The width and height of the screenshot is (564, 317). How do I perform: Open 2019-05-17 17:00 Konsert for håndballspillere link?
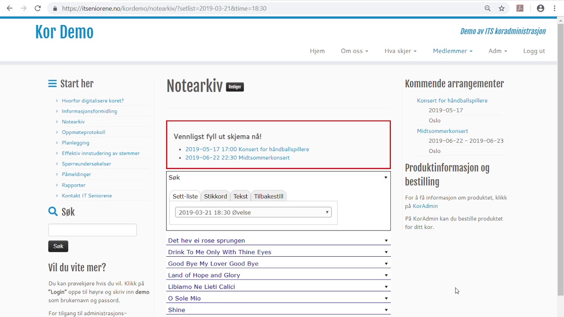pos(247,149)
